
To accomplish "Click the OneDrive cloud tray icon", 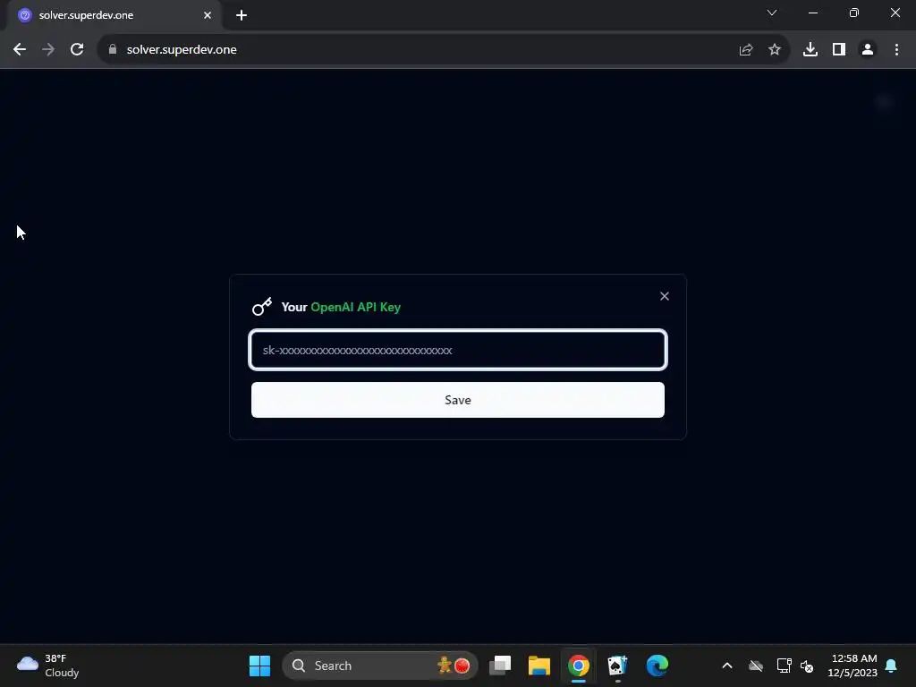I will (x=756, y=666).
